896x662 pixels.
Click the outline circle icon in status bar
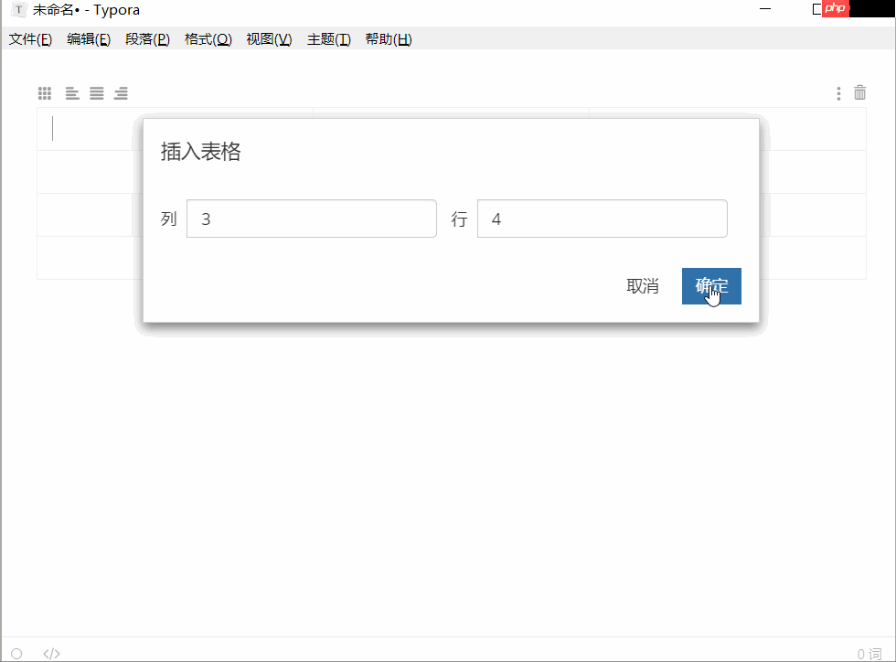(x=16, y=653)
